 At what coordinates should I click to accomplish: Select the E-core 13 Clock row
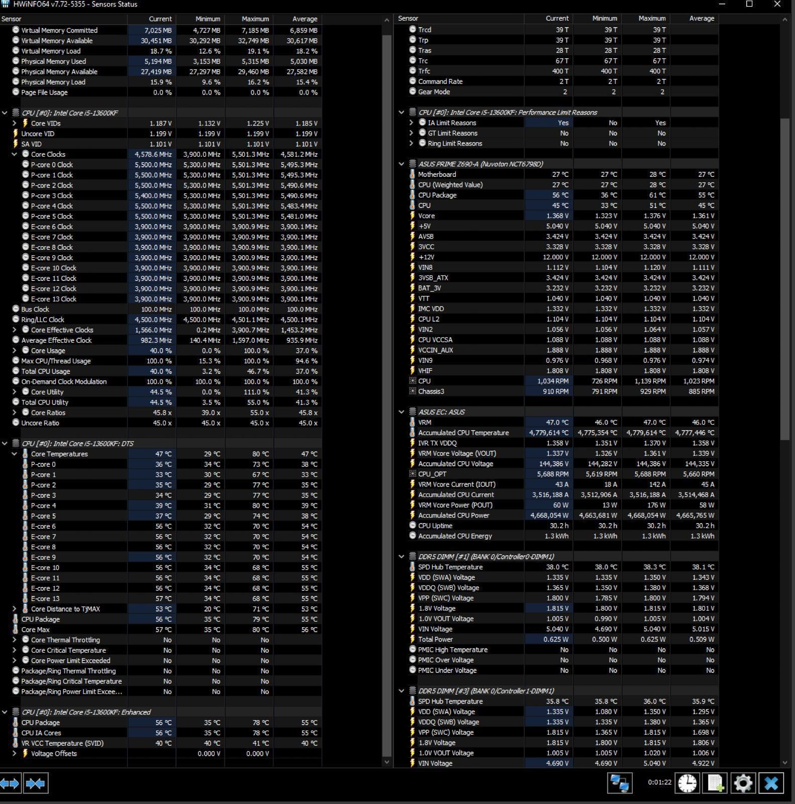[x=161, y=299]
